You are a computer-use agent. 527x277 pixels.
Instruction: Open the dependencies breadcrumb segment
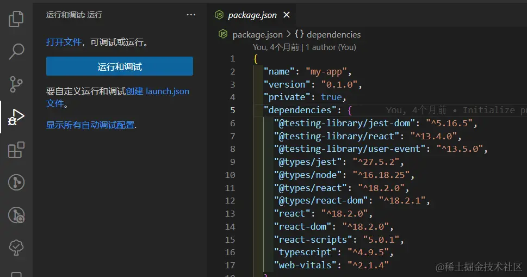point(333,35)
